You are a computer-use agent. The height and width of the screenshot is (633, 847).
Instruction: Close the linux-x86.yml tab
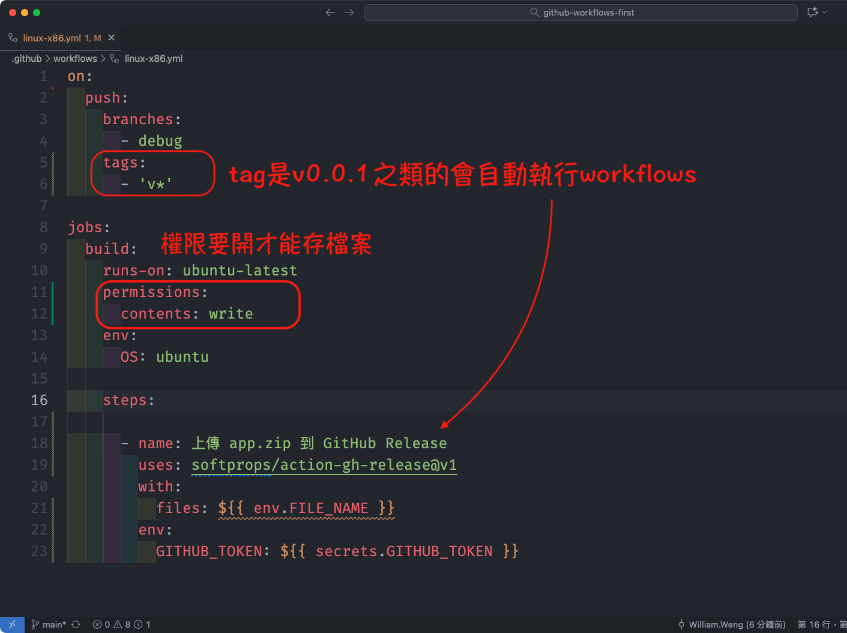[x=111, y=38]
